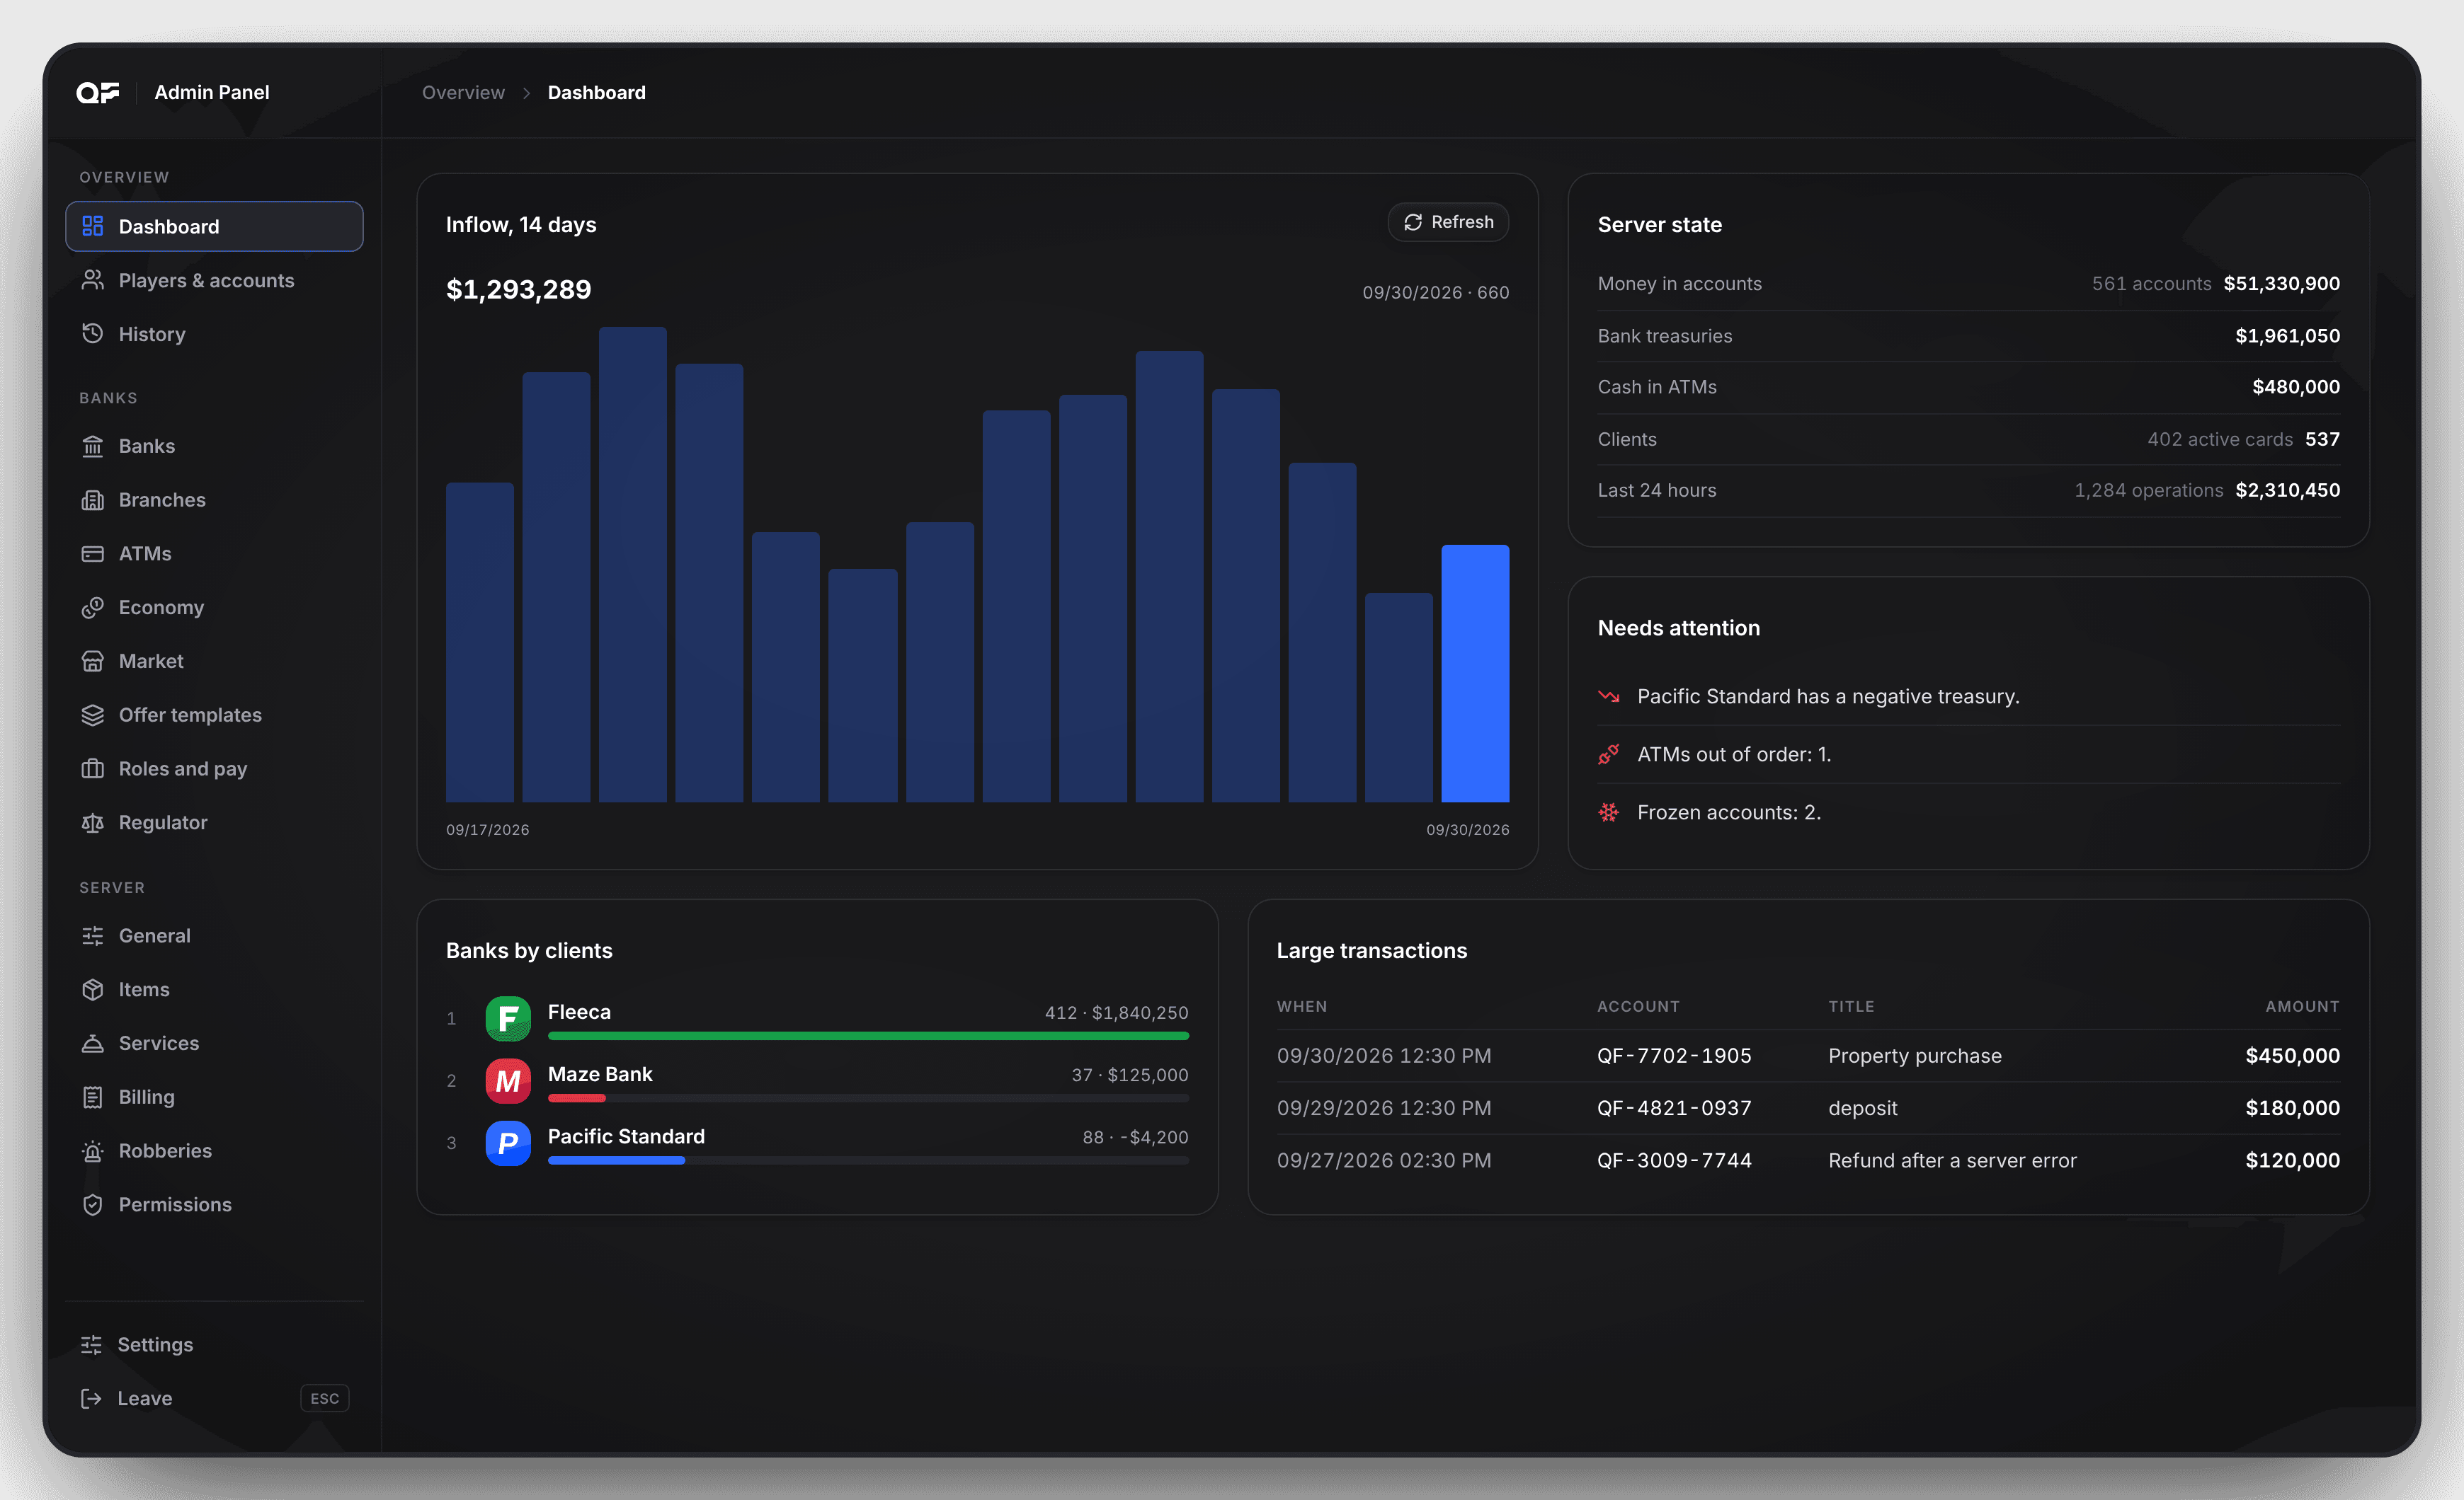Click the Bank treasuries value $1,961,050
Viewport: 2464px width, 1500px height.
click(x=2287, y=336)
